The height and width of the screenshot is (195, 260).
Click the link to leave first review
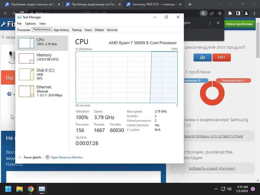pyautogui.click(x=213, y=136)
